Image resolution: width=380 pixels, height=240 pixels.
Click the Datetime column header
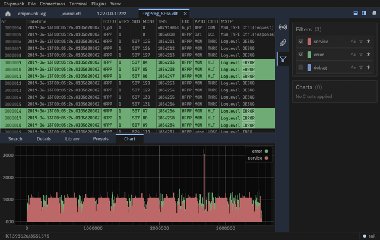37,21
